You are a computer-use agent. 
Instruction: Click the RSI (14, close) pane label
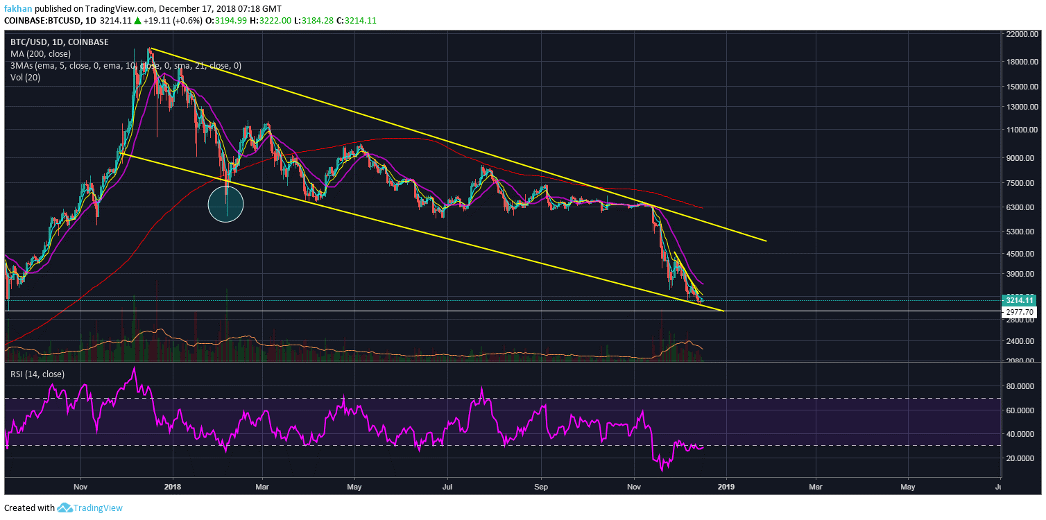(37, 374)
